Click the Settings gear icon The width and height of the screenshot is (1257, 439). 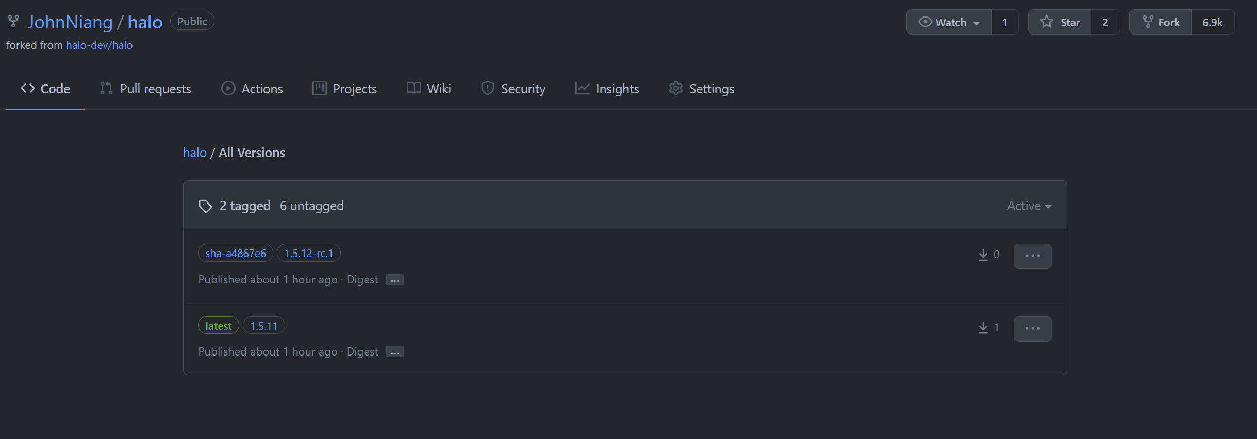click(675, 88)
